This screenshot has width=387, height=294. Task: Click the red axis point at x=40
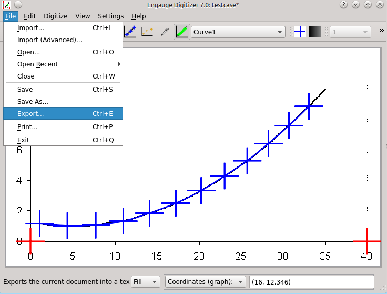click(366, 241)
